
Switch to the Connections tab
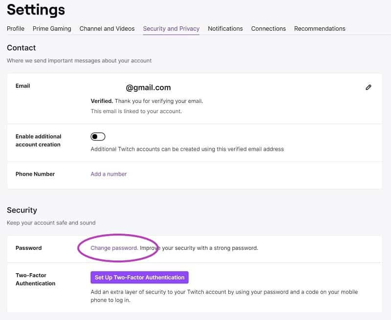click(268, 29)
